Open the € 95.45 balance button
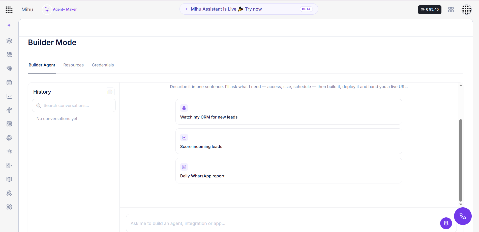The height and width of the screenshot is (232, 479). pos(430,10)
